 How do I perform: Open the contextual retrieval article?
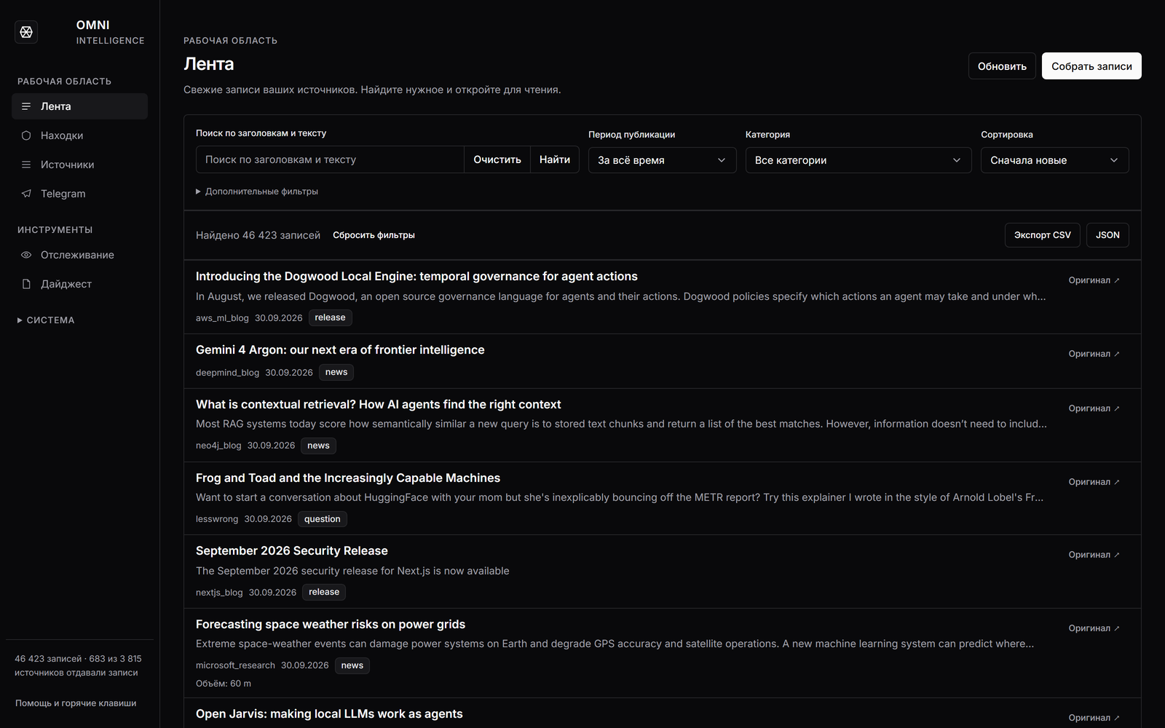tap(379, 405)
